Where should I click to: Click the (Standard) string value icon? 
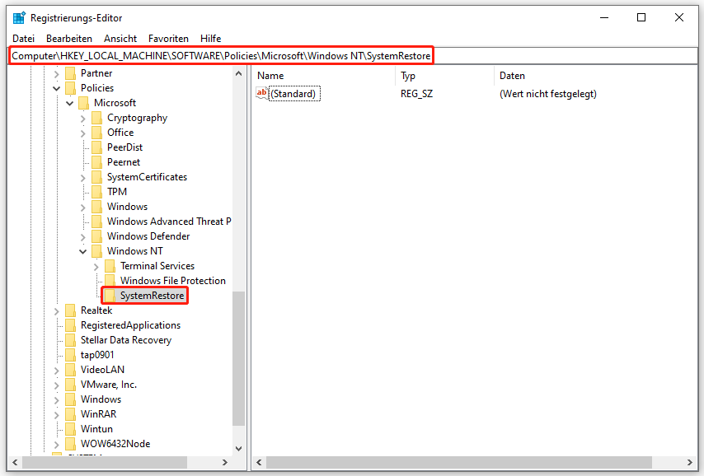pos(262,94)
